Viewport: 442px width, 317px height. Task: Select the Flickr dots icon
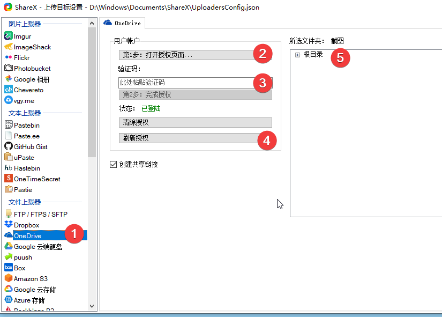click(x=9, y=57)
